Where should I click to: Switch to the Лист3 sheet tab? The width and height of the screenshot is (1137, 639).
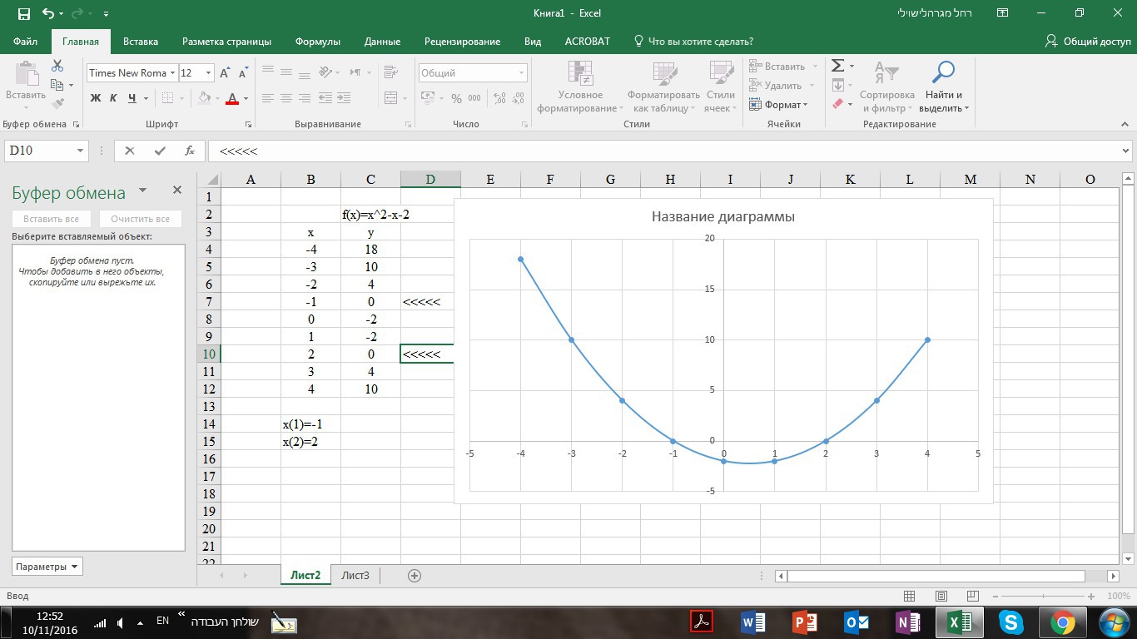(x=355, y=576)
